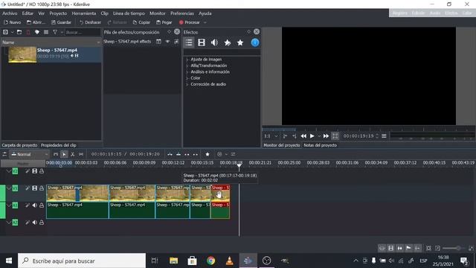Delete the selected clip with red trash icon
The image size is (476, 268).
coord(28,32)
